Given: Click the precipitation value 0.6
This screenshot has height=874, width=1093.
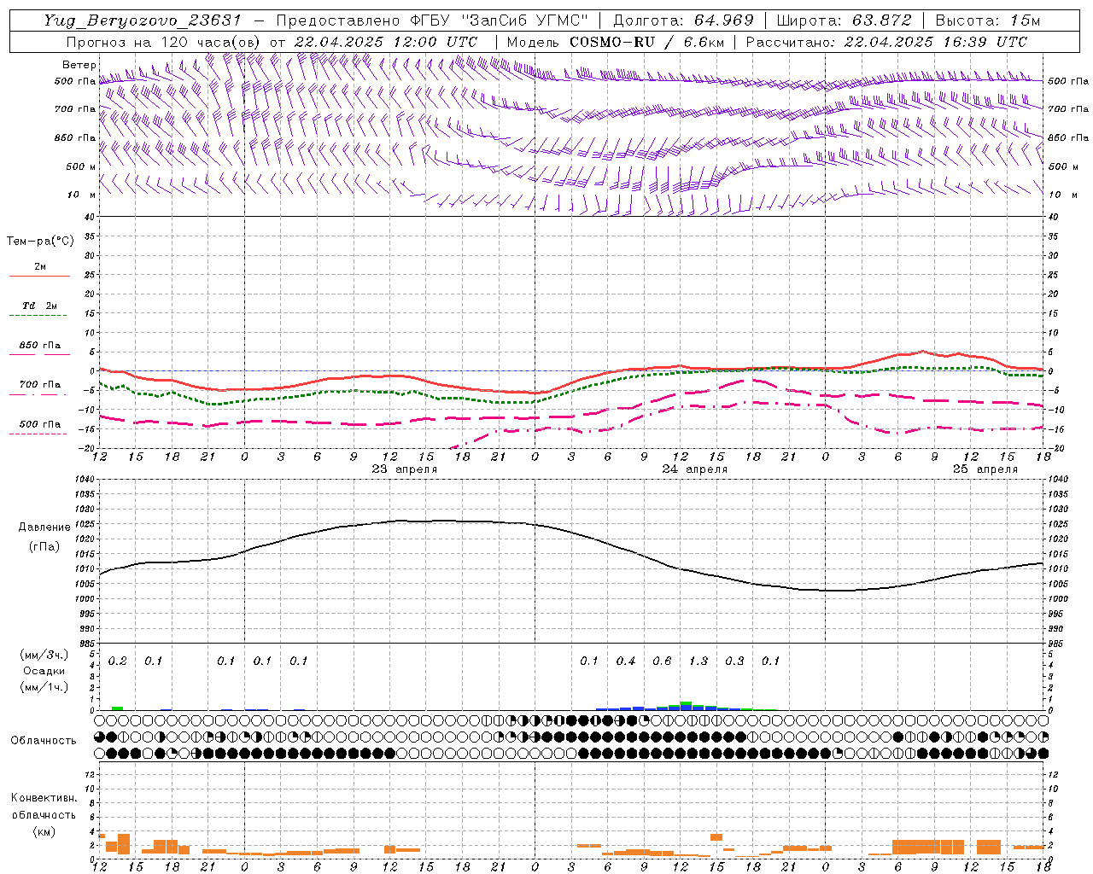Looking at the screenshot, I should (662, 661).
